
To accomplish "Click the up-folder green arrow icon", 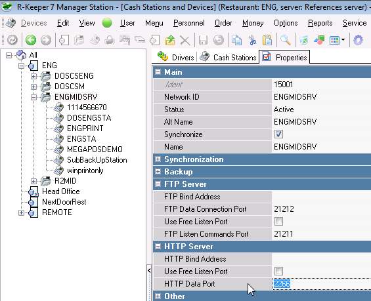I will [170, 40].
